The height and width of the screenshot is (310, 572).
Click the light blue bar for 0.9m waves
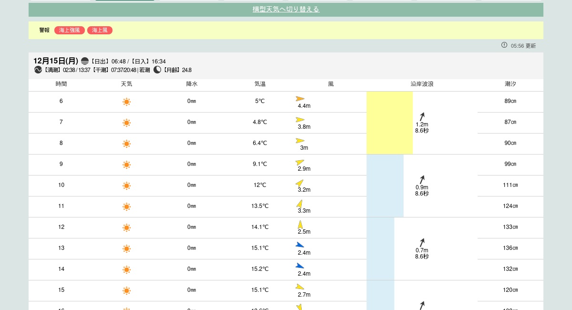tap(385, 186)
